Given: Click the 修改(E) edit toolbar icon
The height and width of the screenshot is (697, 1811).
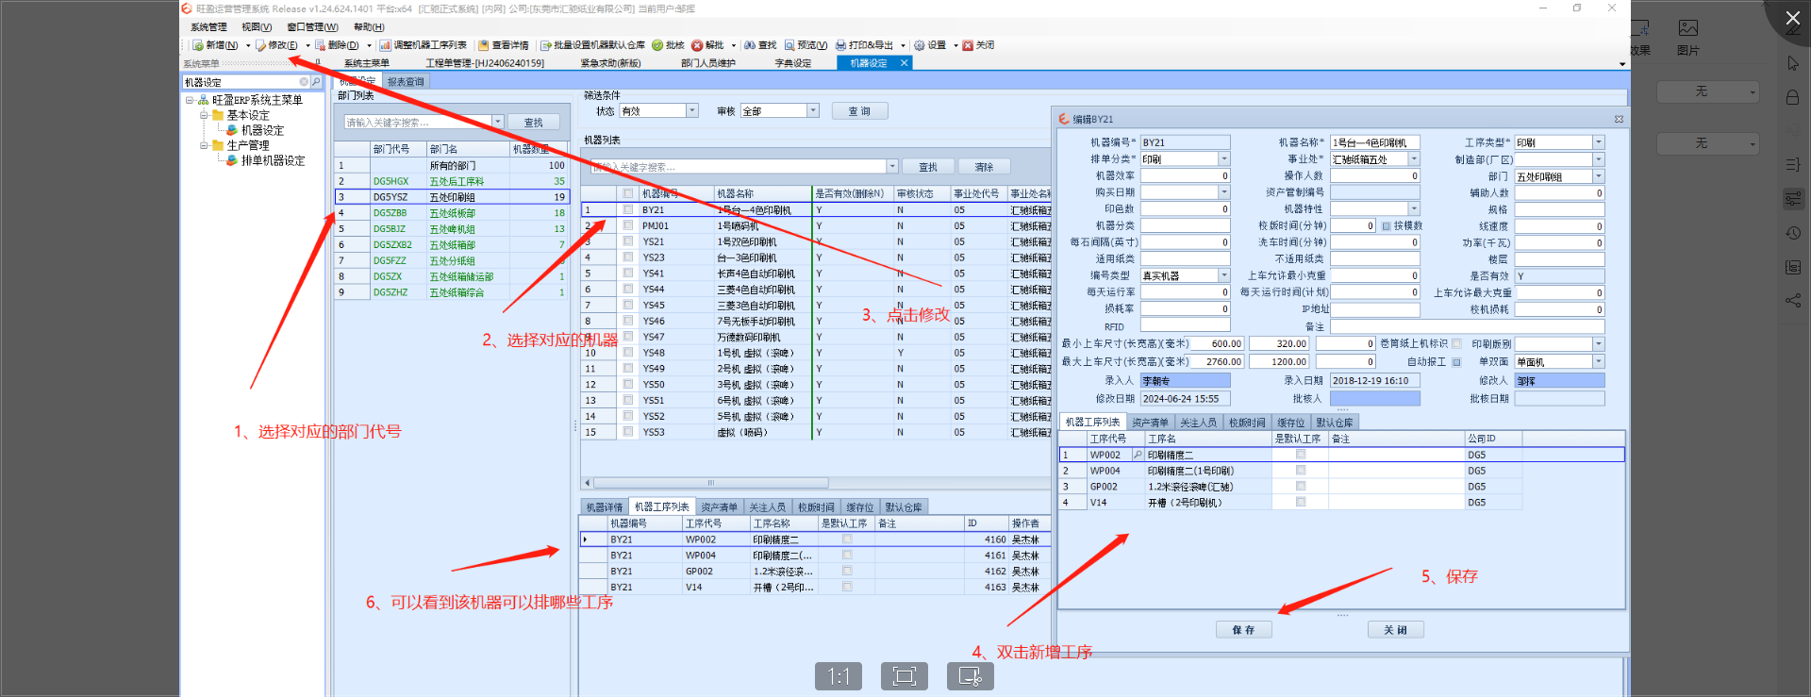Looking at the screenshot, I should point(261,45).
